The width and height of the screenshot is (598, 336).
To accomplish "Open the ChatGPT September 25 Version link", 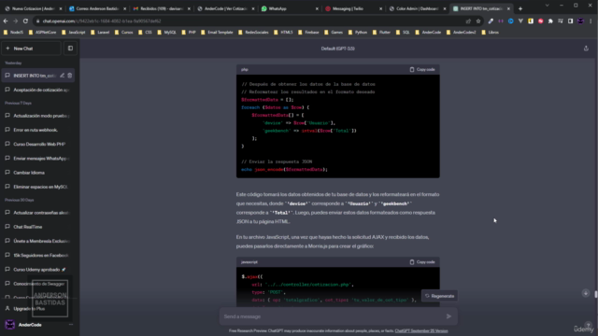I will pos(421,331).
